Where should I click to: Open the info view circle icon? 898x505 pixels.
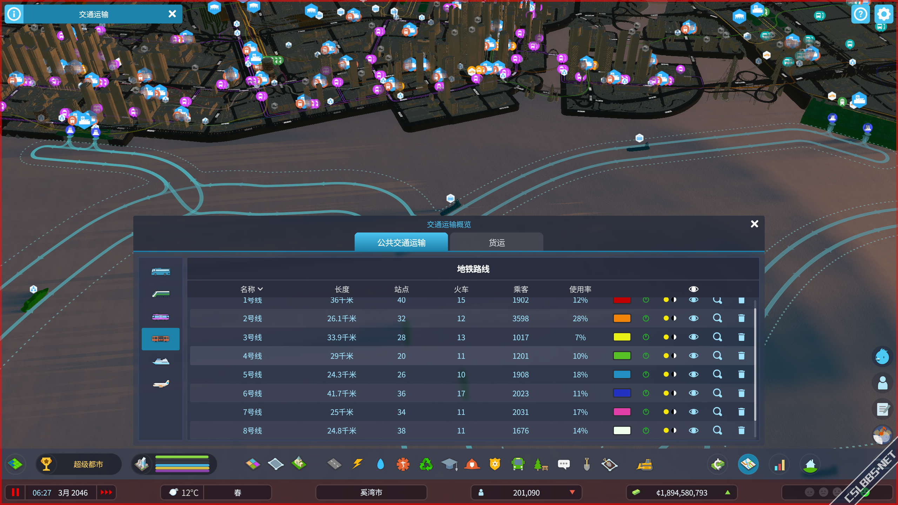14,14
